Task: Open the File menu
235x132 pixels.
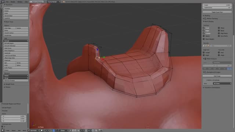Action: (7, 2)
